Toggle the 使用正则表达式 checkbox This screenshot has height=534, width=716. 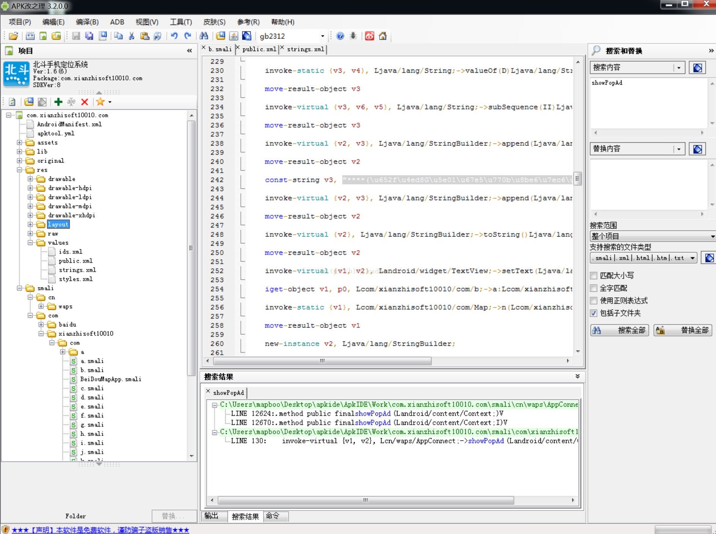pyautogui.click(x=594, y=301)
